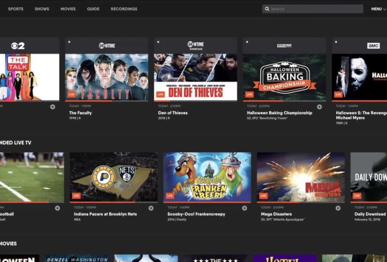
Task: Open the Sports section
Action: tap(15, 9)
